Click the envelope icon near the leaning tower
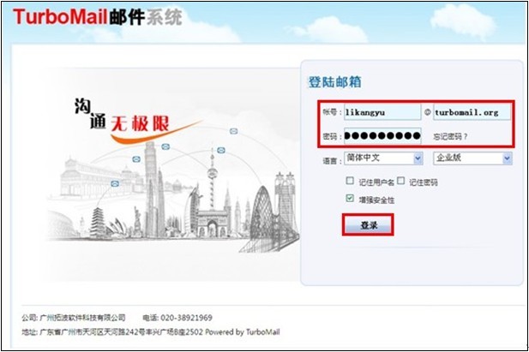529x352 pixels. click(165, 146)
